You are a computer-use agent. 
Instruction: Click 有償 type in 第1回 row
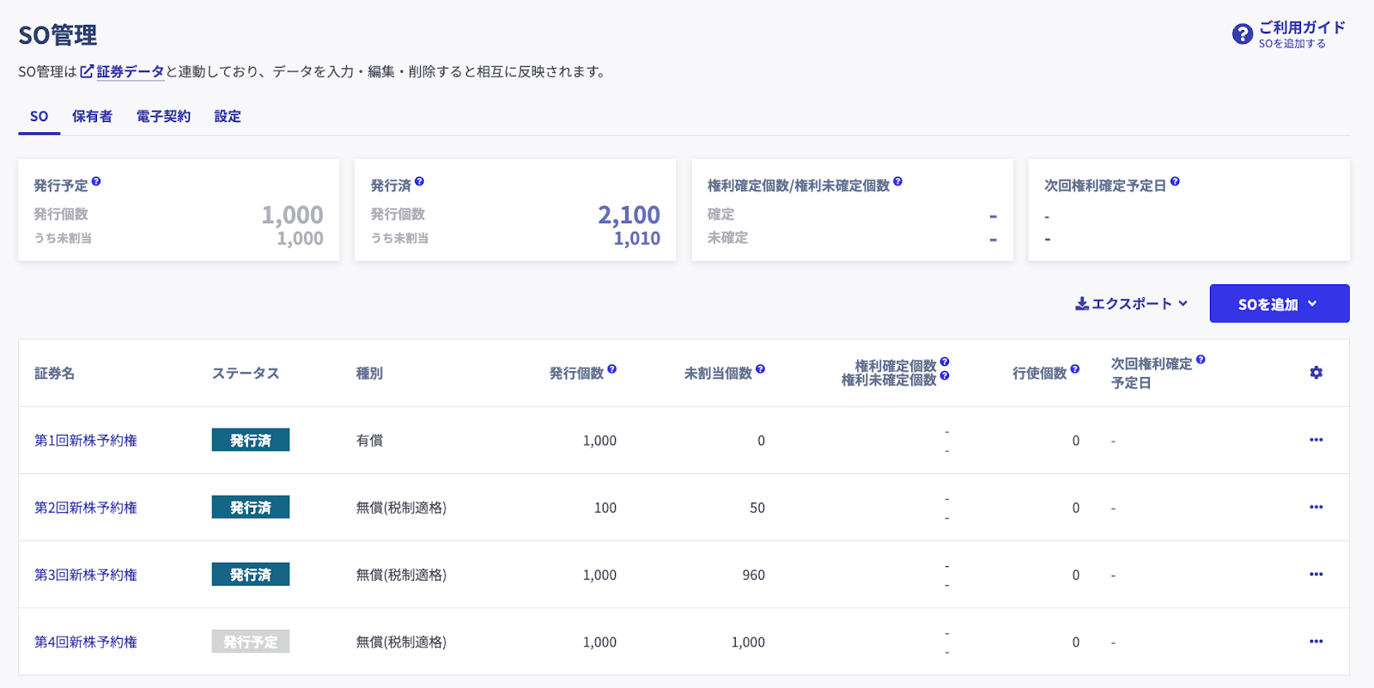point(369,441)
